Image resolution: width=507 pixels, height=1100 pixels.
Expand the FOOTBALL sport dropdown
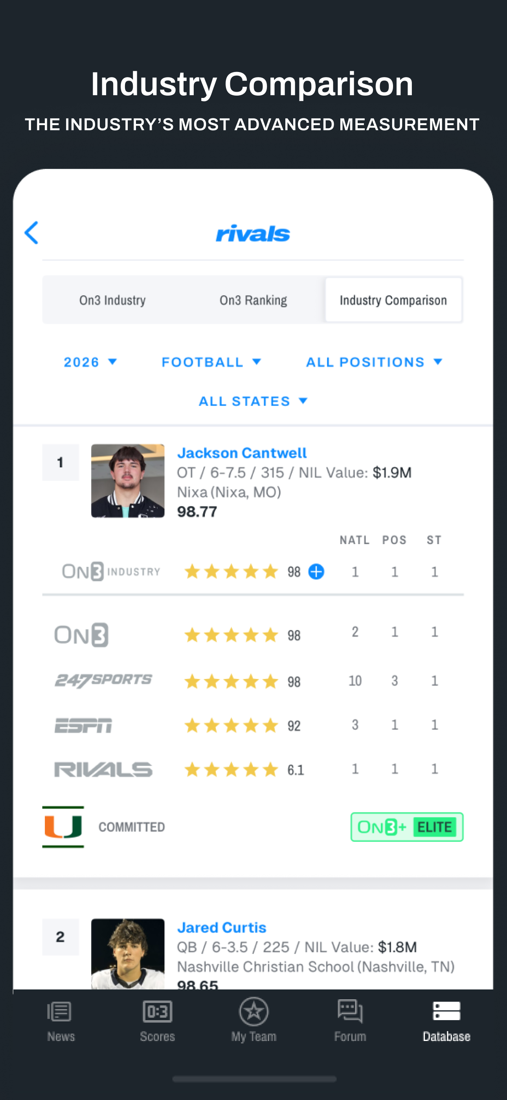tap(211, 362)
